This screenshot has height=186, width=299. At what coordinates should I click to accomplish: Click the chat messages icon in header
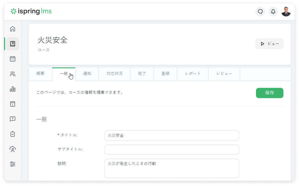pyautogui.click(x=260, y=12)
